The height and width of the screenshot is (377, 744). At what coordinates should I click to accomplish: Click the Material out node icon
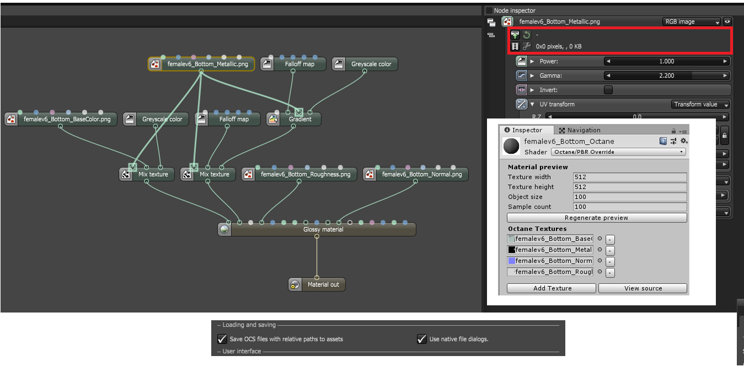point(295,284)
